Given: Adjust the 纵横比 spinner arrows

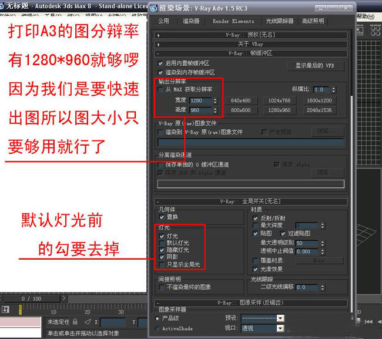Looking at the screenshot, I should [334, 90].
